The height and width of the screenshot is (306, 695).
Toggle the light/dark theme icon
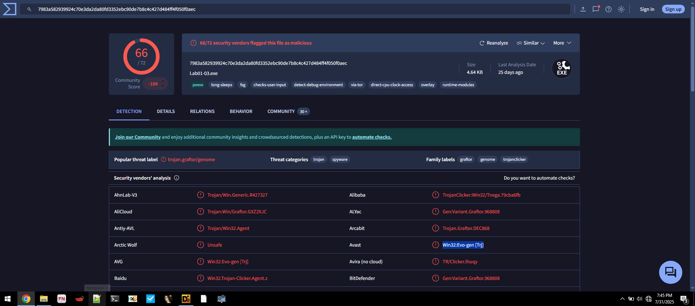(x=621, y=9)
